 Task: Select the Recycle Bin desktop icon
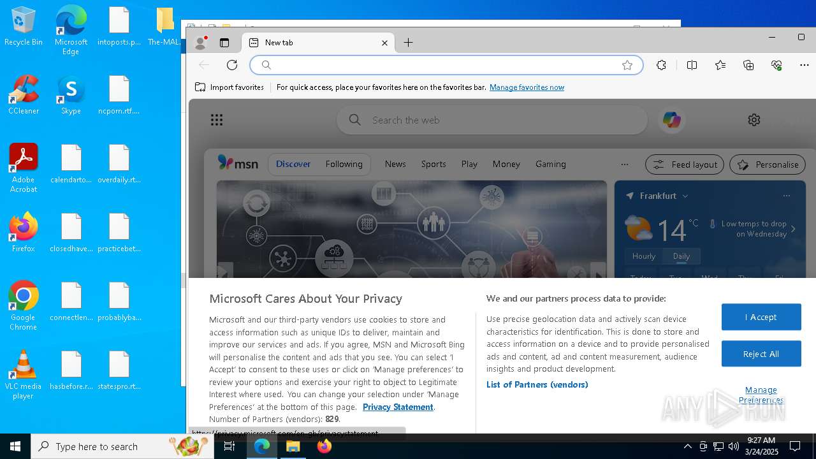point(24,27)
